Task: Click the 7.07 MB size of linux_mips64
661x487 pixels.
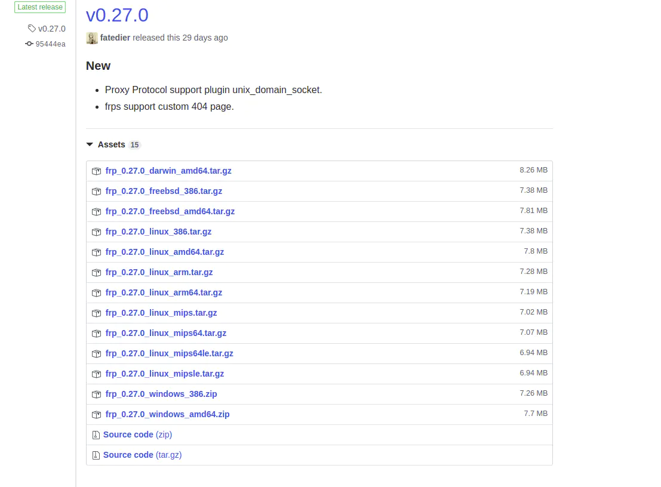Action: [533, 332]
